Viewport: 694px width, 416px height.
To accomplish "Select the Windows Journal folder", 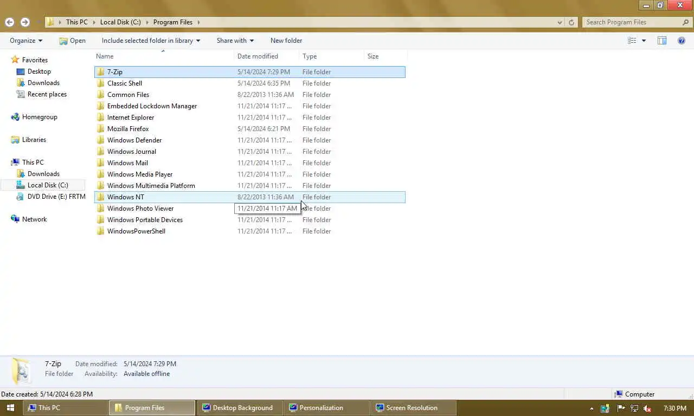I will (249, 152).
